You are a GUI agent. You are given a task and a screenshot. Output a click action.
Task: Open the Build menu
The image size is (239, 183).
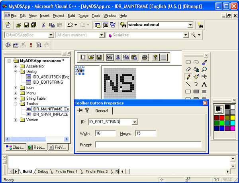(71, 16)
